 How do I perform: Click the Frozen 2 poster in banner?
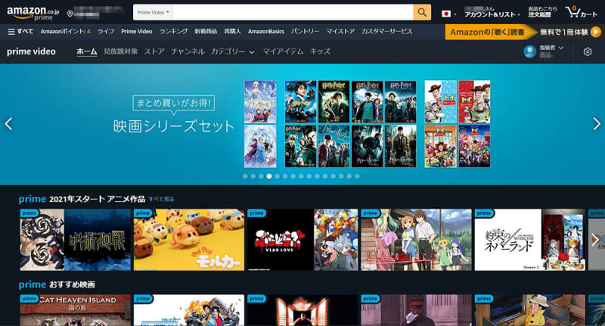click(260, 146)
